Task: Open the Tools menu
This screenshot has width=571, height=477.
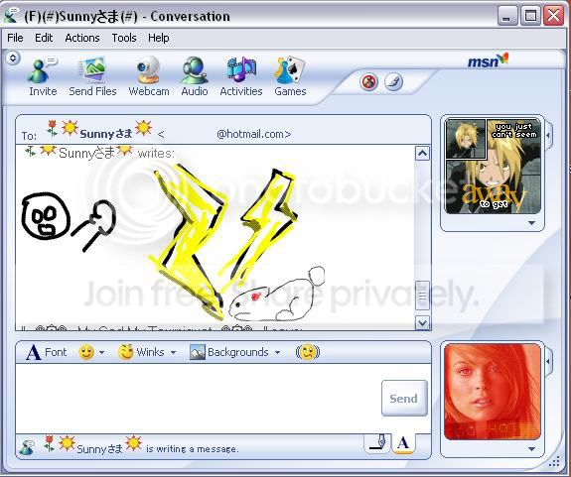Action: tap(124, 38)
